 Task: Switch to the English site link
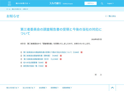pos(110,4)
